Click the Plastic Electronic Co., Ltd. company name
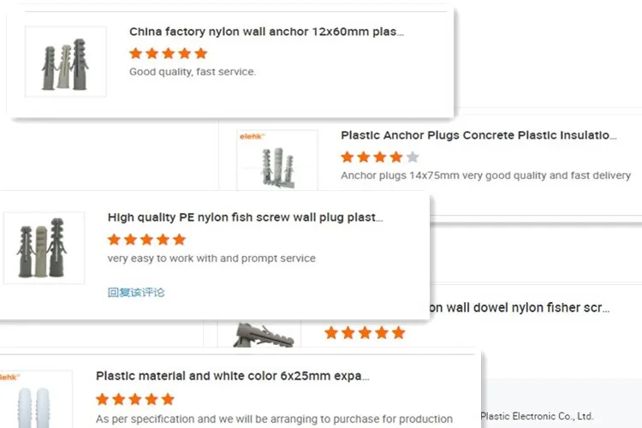This screenshot has width=642, height=428. [x=536, y=417]
